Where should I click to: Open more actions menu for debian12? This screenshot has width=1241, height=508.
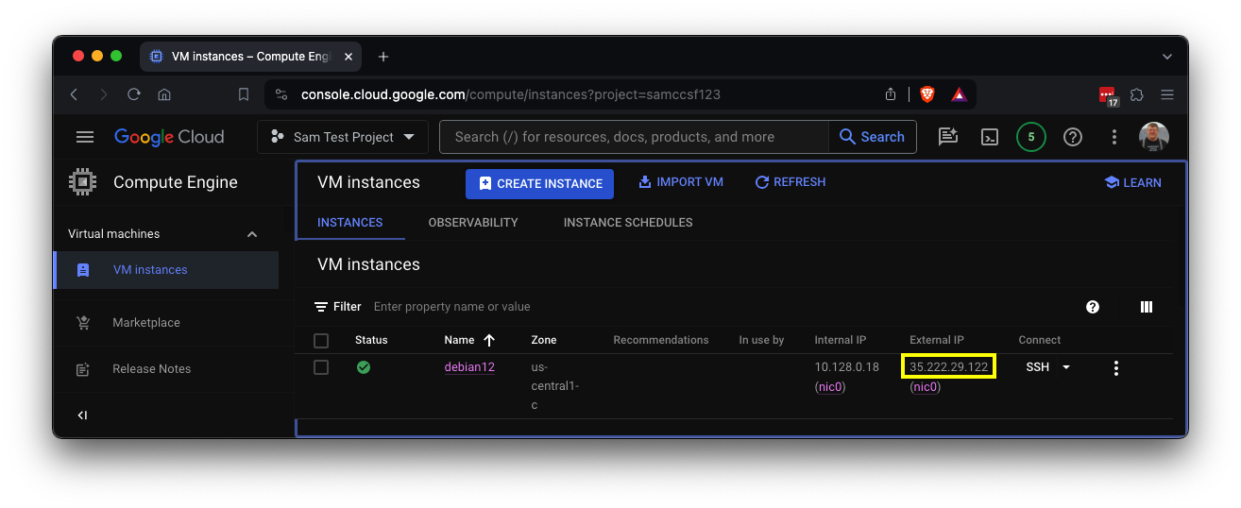click(1115, 368)
